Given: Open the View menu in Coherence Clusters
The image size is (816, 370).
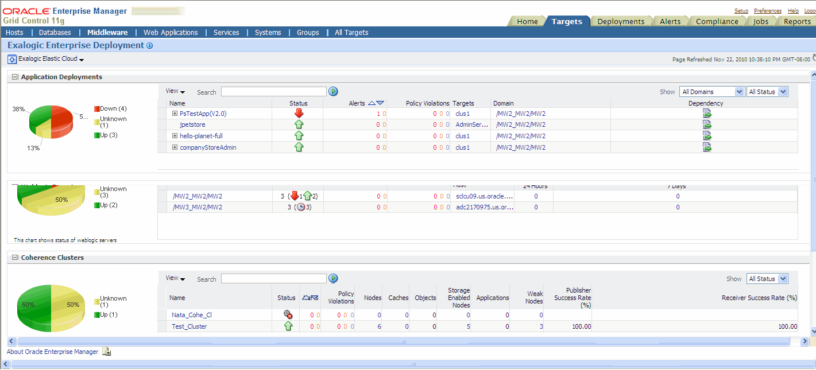Looking at the screenshot, I should coord(175,278).
